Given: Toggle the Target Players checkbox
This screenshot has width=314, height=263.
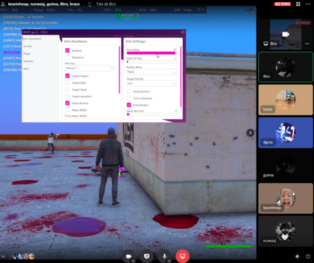Looking at the screenshot, I should (67, 76).
